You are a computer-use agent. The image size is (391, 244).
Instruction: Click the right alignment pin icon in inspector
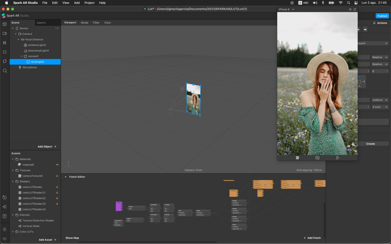pyautogui.click(x=363, y=82)
